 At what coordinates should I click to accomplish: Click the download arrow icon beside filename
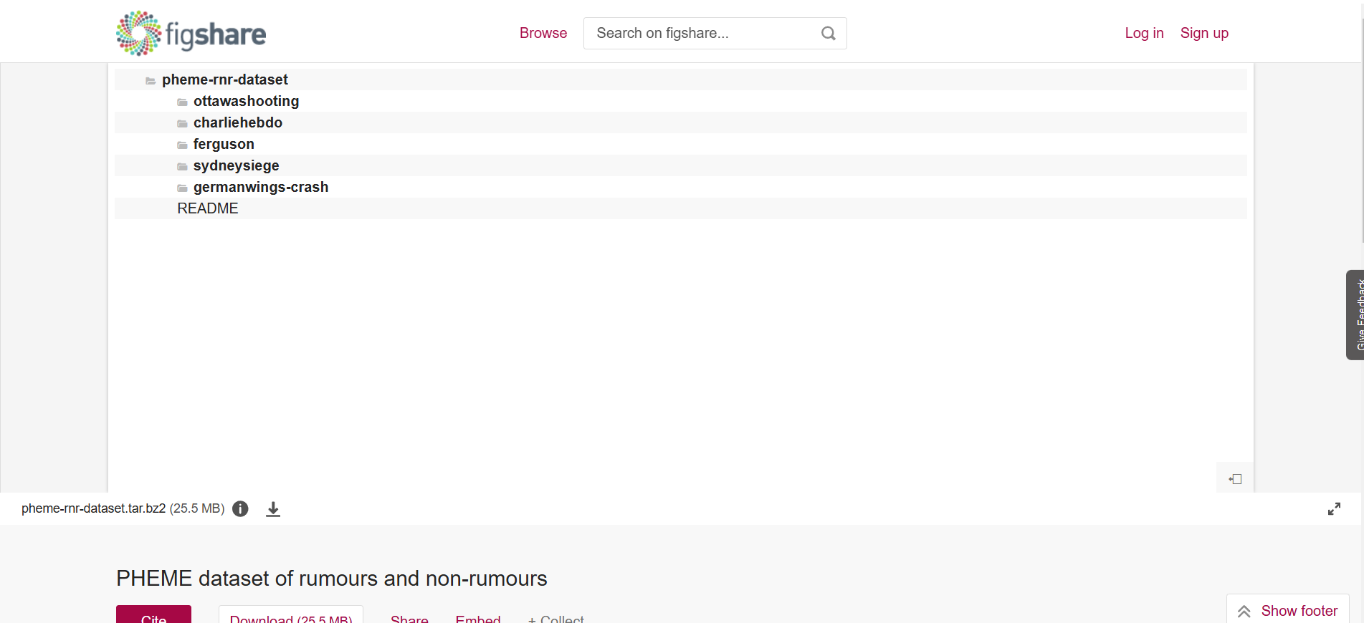click(273, 509)
